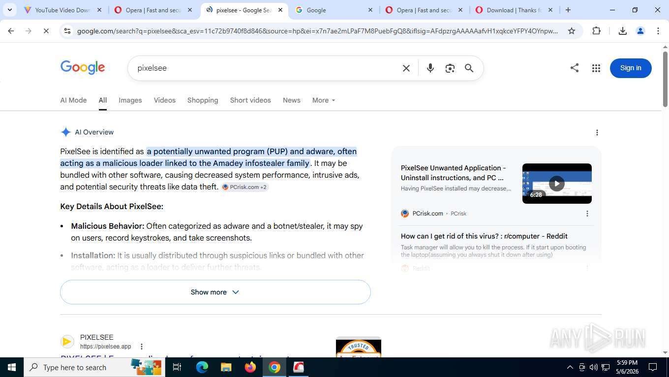The image size is (669, 377).
Task: Click the browser address bar
Action: (x=318, y=31)
